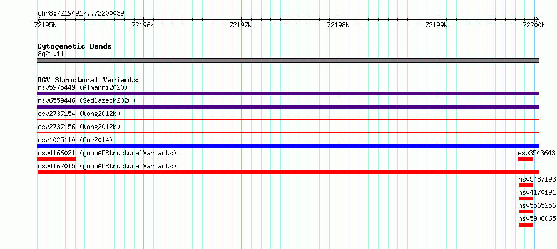Viewport: 557px width, 249px height.
Task: Click the nsv5975449 (Almarri2020) variant label
Action: tap(83, 87)
